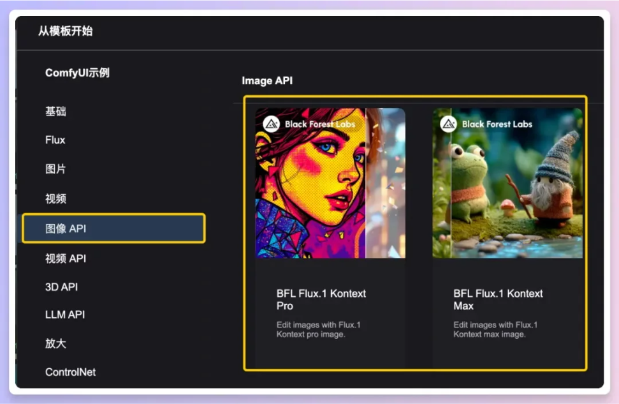Click the Image API section heading
619x404 pixels.
point(267,80)
